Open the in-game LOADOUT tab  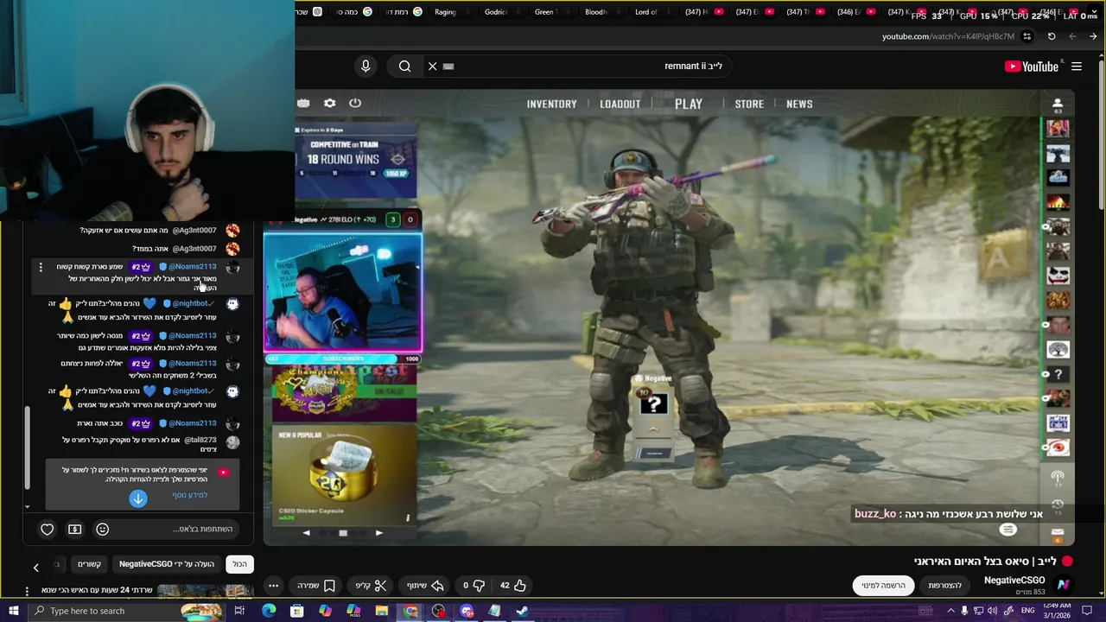620,104
